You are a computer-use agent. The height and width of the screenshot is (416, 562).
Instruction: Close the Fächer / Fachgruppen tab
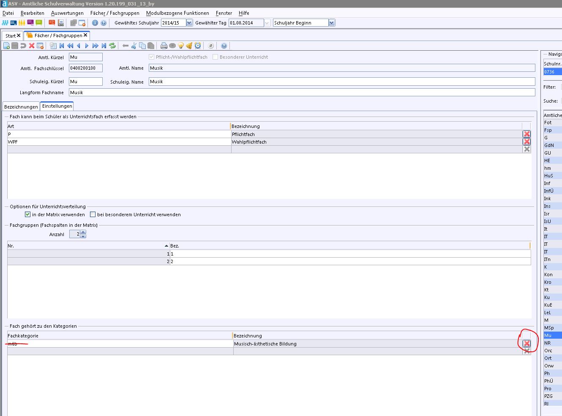(85, 35)
